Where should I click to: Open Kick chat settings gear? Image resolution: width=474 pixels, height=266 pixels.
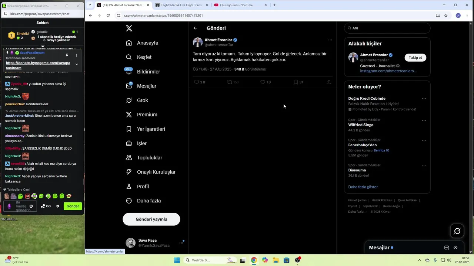[58, 206]
